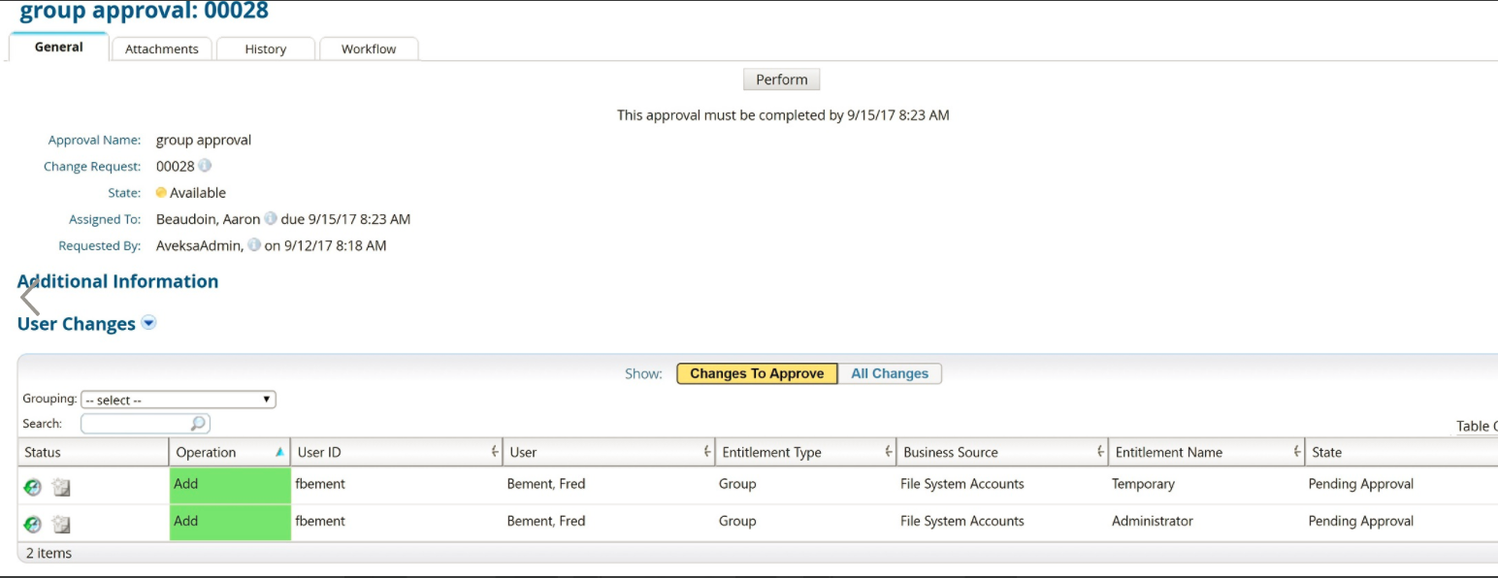Switch the view to All Changes
This screenshot has height=578, width=1498.
tap(890, 373)
